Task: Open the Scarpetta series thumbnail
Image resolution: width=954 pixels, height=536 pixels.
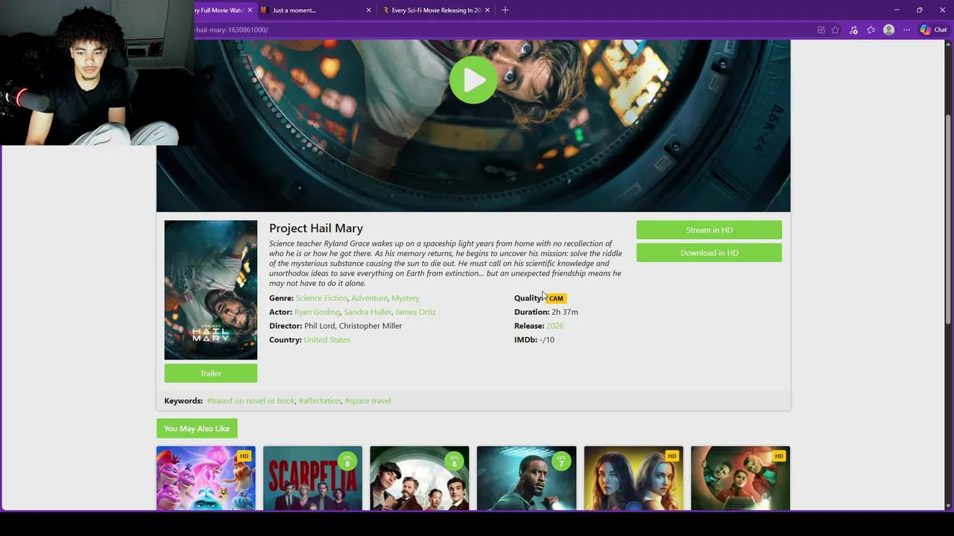Action: [312, 479]
